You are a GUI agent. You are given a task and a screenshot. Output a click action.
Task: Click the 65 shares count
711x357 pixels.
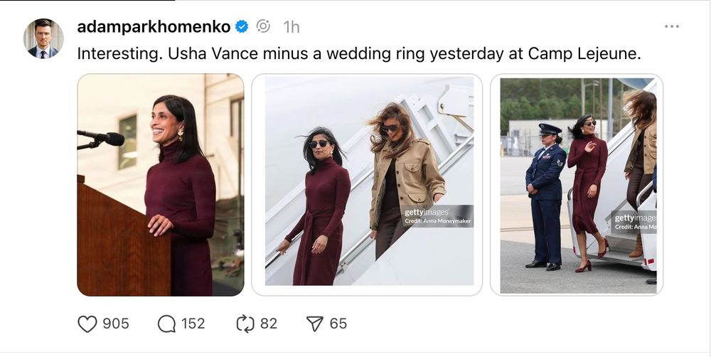pyautogui.click(x=338, y=324)
